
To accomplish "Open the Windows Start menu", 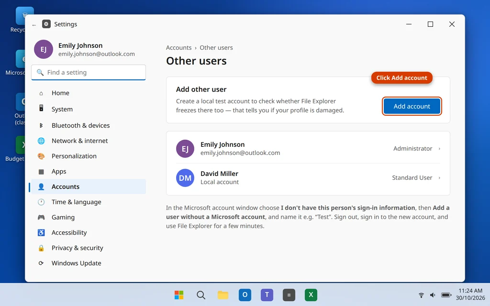I will (x=179, y=295).
